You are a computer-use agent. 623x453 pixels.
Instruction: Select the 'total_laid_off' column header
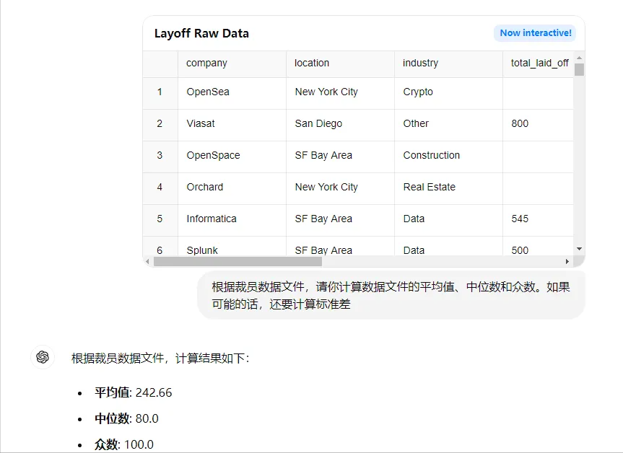tap(538, 63)
